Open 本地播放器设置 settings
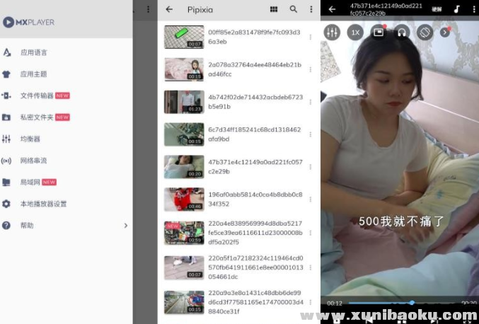The image size is (479, 324). pyautogui.click(x=43, y=204)
